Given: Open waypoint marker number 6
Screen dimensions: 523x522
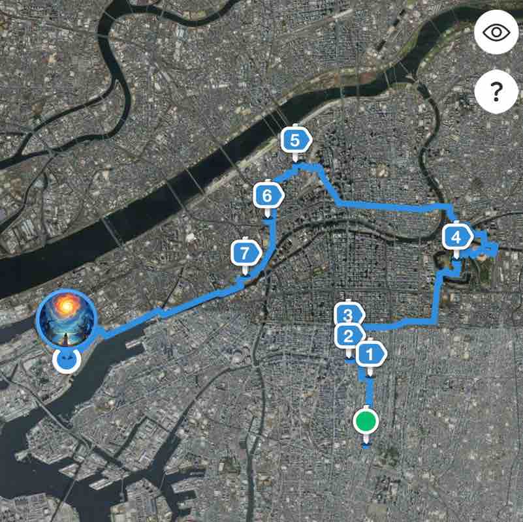Looking at the screenshot, I should [268, 195].
